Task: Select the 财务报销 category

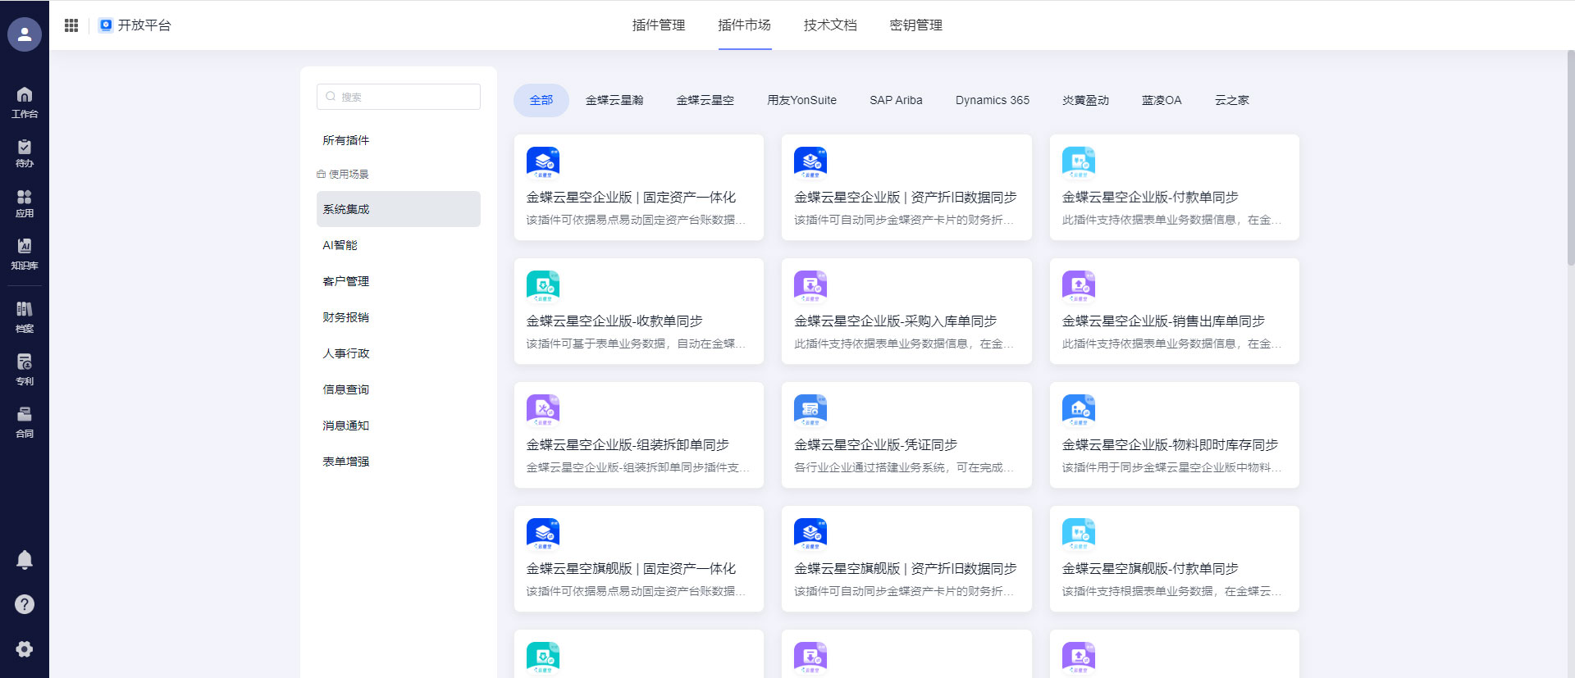Action: tap(345, 317)
